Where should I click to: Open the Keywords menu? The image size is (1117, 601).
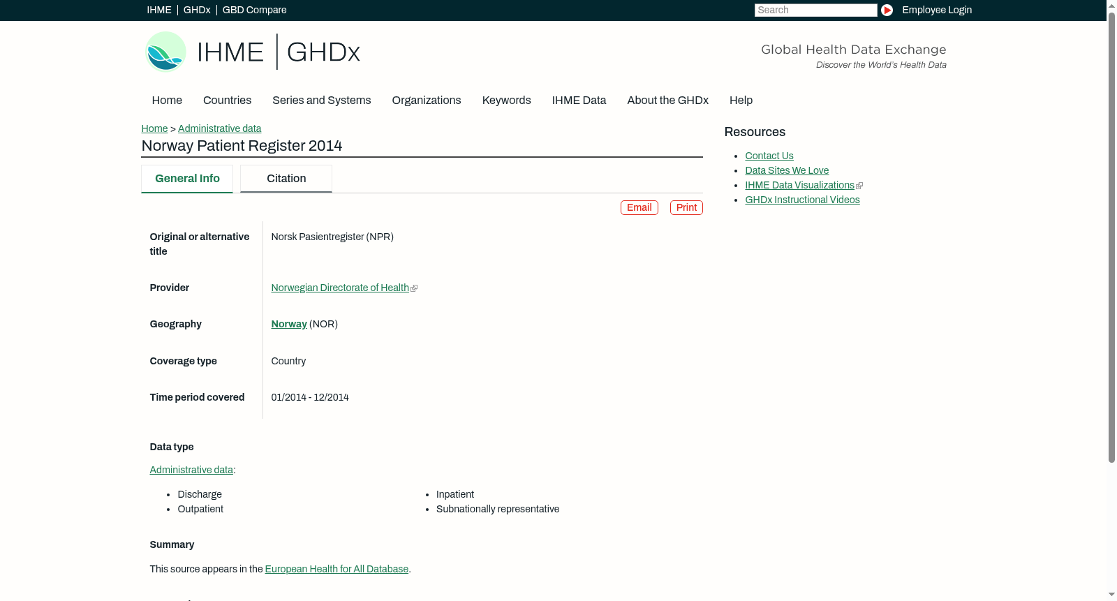(507, 101)
